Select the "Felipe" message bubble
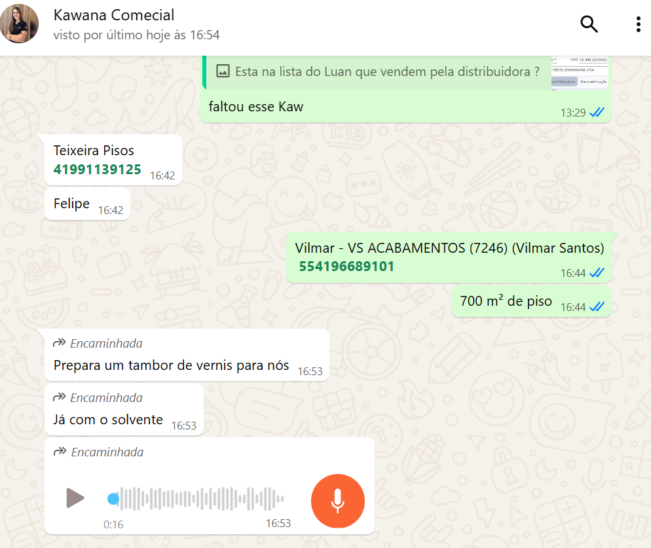 point(87,204)
